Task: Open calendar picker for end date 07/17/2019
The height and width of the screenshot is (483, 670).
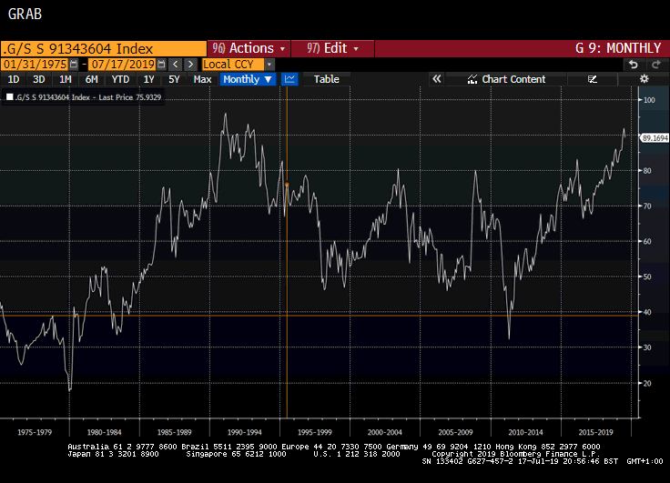Action: pyautogui.click(x=161, y=65)
